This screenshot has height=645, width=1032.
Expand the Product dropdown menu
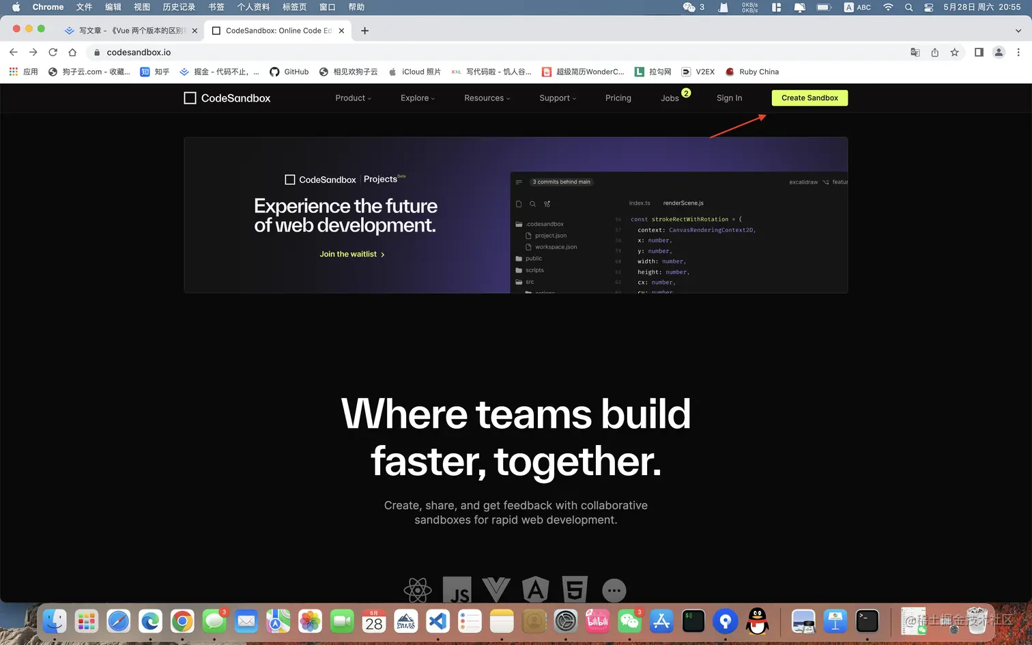[353, 98]
